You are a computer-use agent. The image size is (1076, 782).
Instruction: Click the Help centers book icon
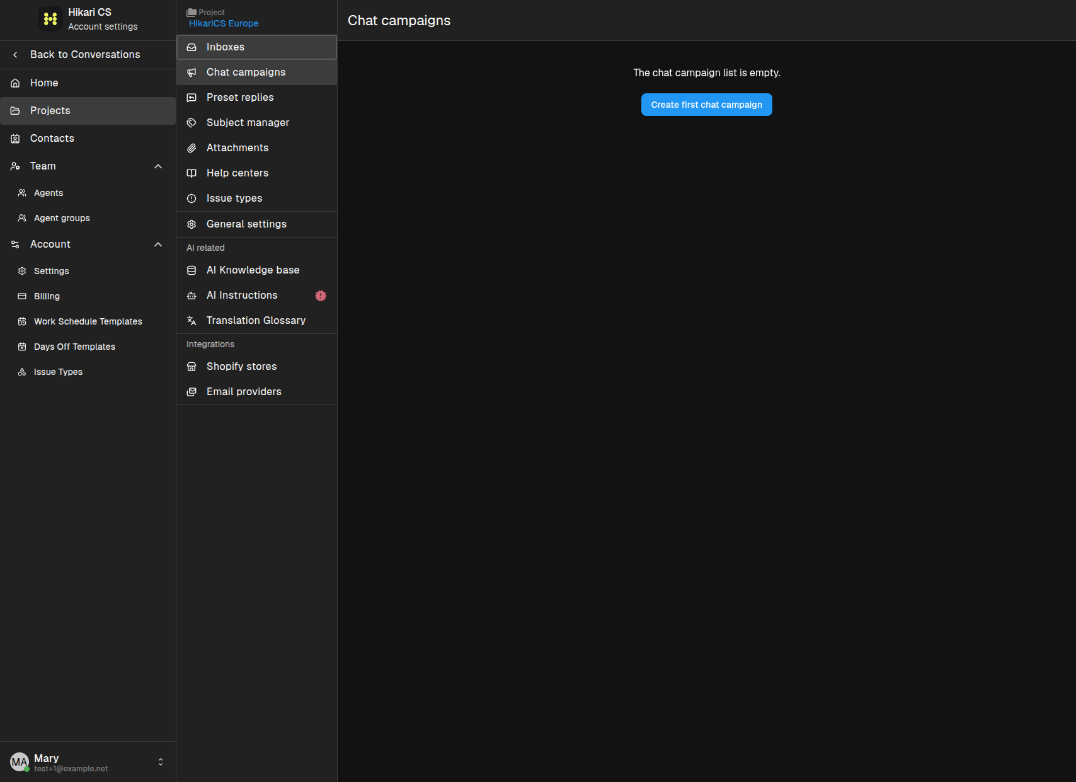point(192,173)
